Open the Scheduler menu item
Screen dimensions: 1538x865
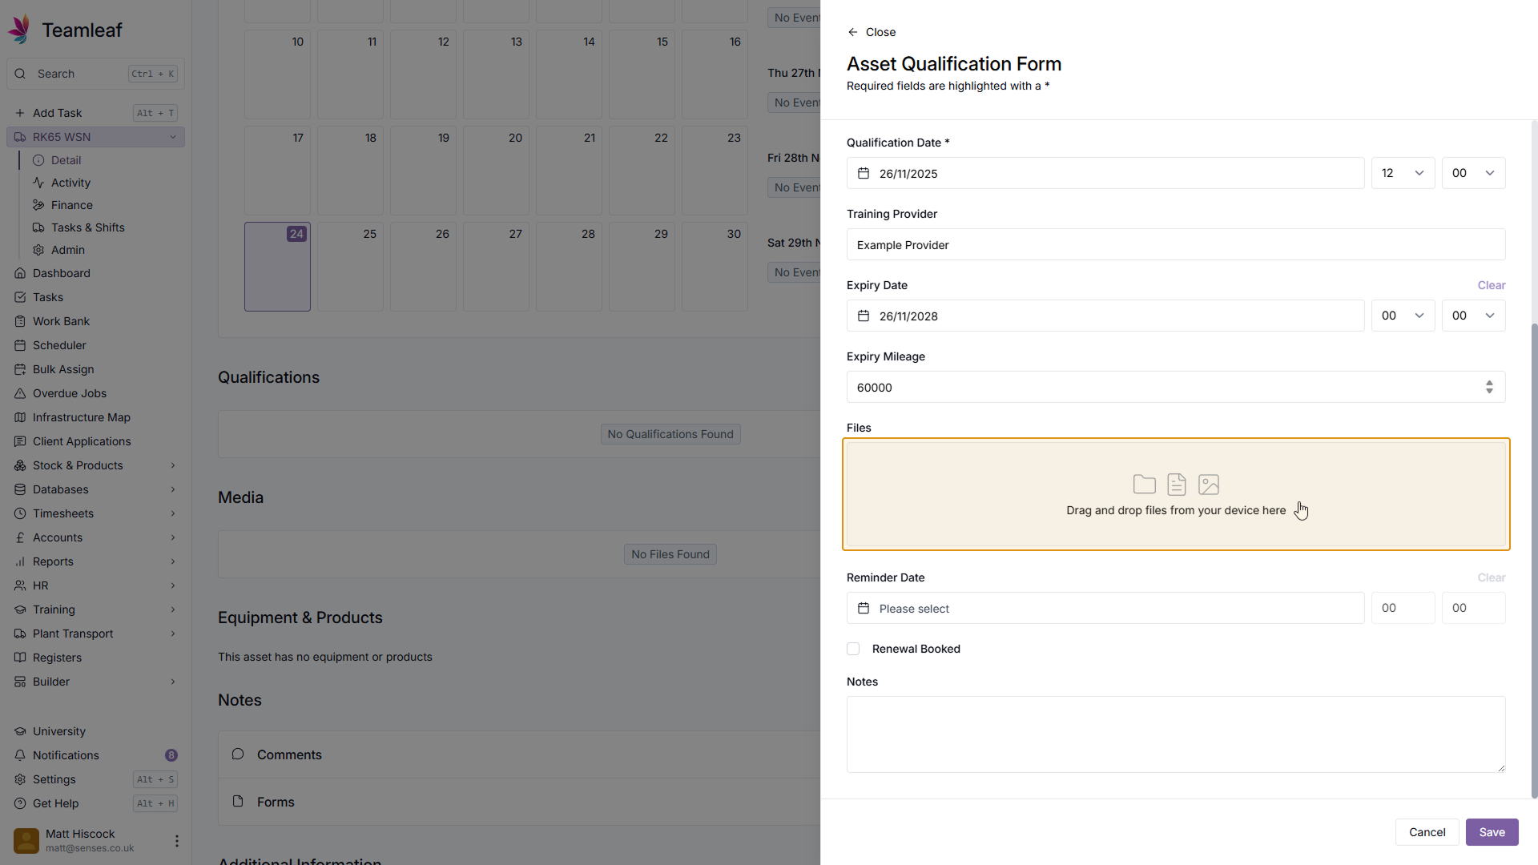[x=59, y=345]
